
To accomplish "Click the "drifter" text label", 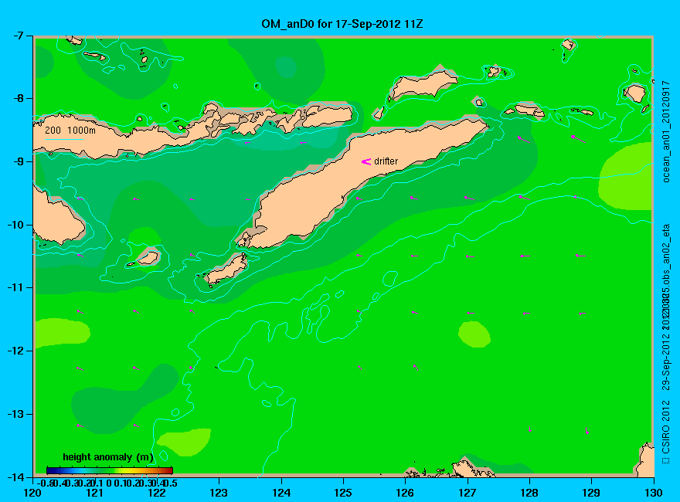I will [386, 161].
